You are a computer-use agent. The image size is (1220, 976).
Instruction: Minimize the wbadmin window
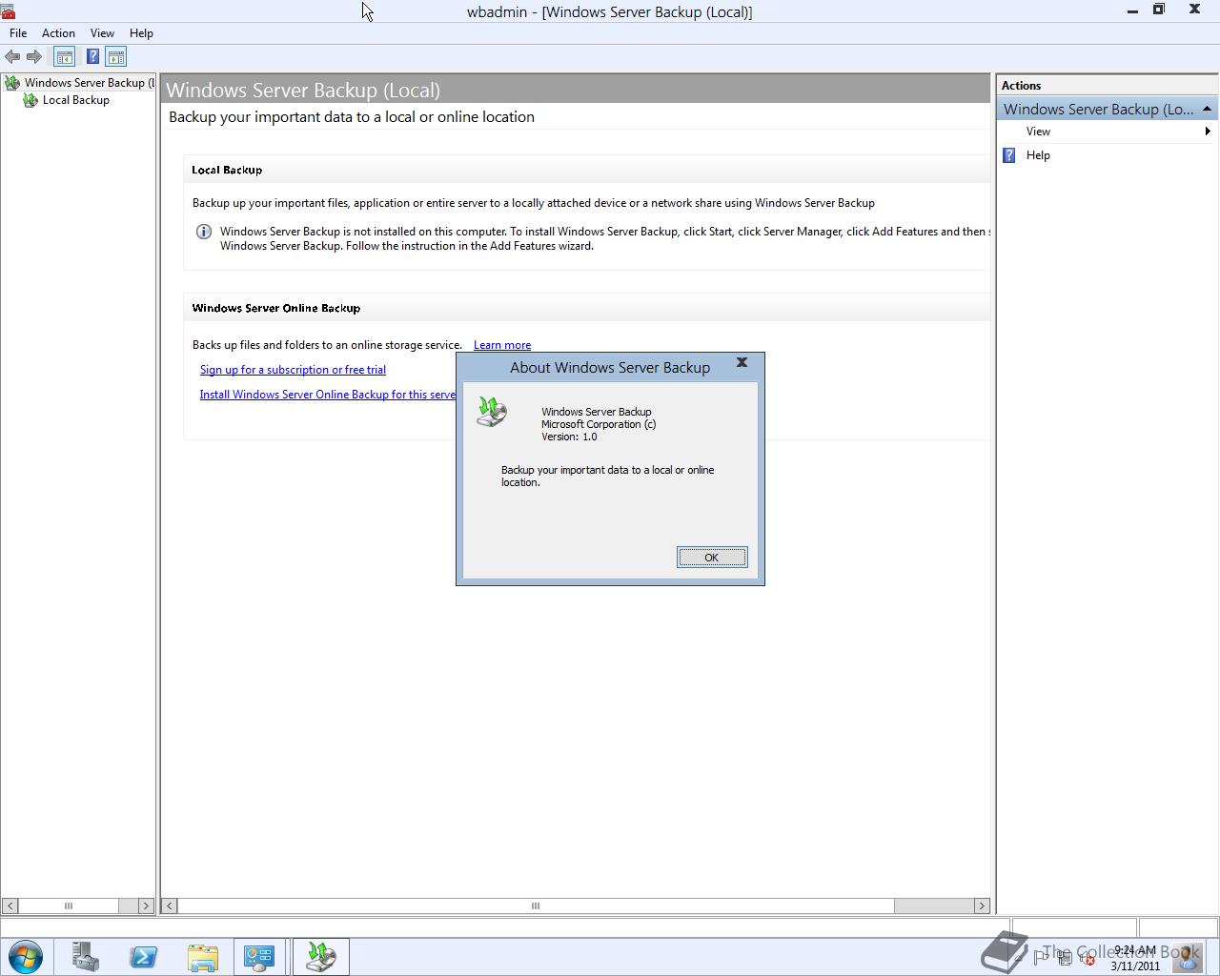click(x=1132, y=10)
